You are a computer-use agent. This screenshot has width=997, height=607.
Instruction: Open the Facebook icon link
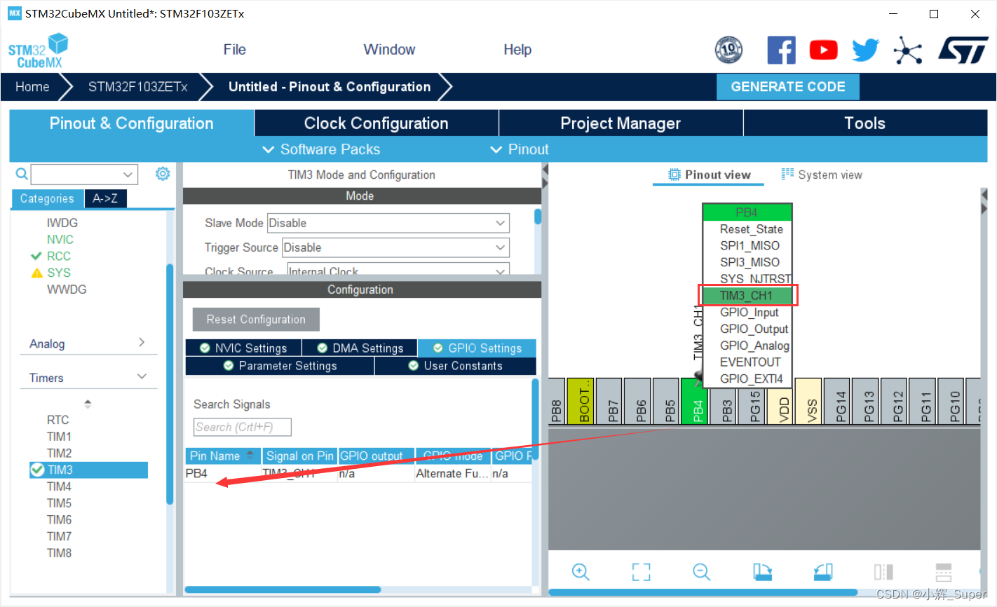click(x=781, y=50)
